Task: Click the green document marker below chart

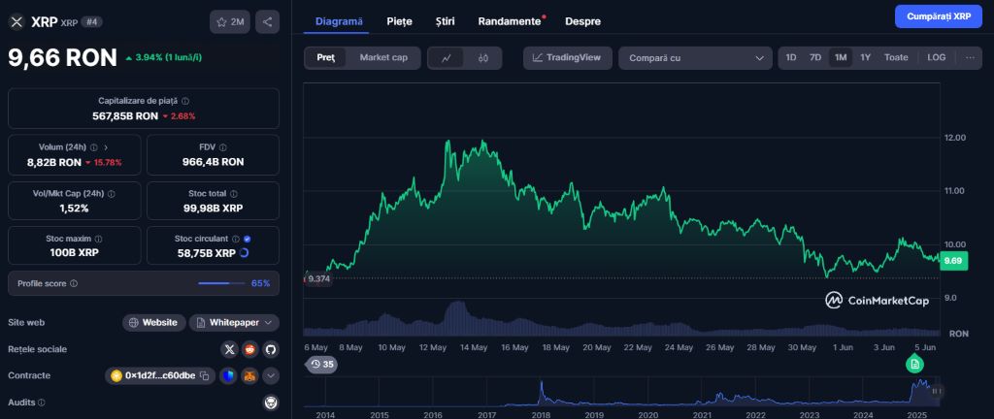Action: tap(914, 364)
